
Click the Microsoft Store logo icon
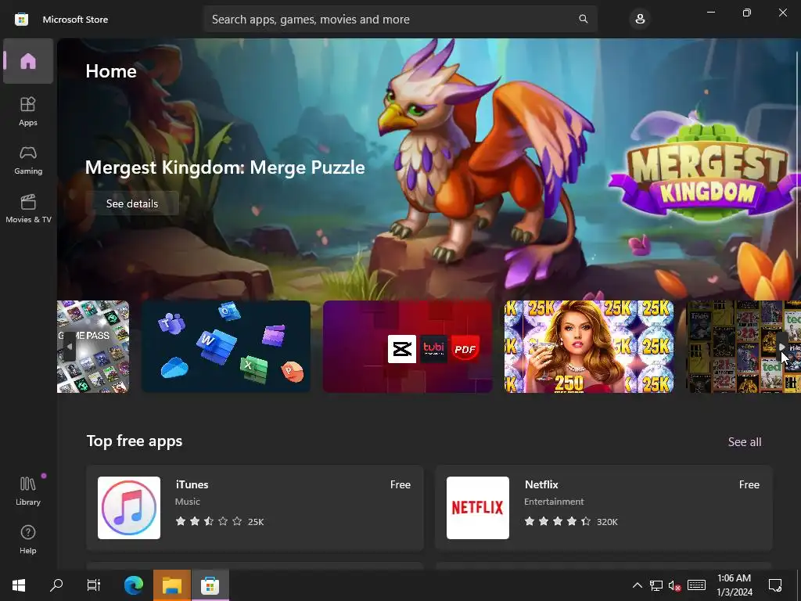[21, 20]
